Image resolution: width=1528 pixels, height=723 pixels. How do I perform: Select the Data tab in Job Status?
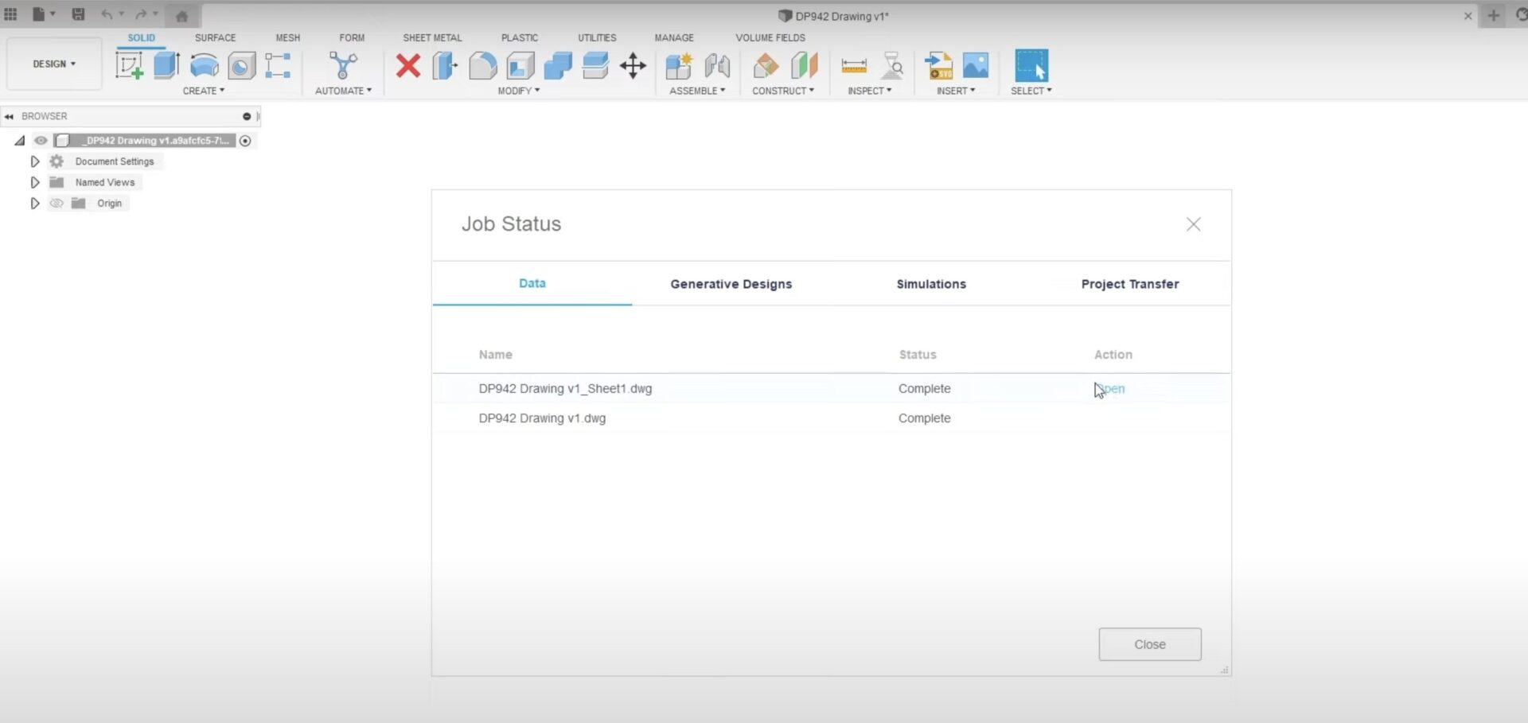[532, 283]
